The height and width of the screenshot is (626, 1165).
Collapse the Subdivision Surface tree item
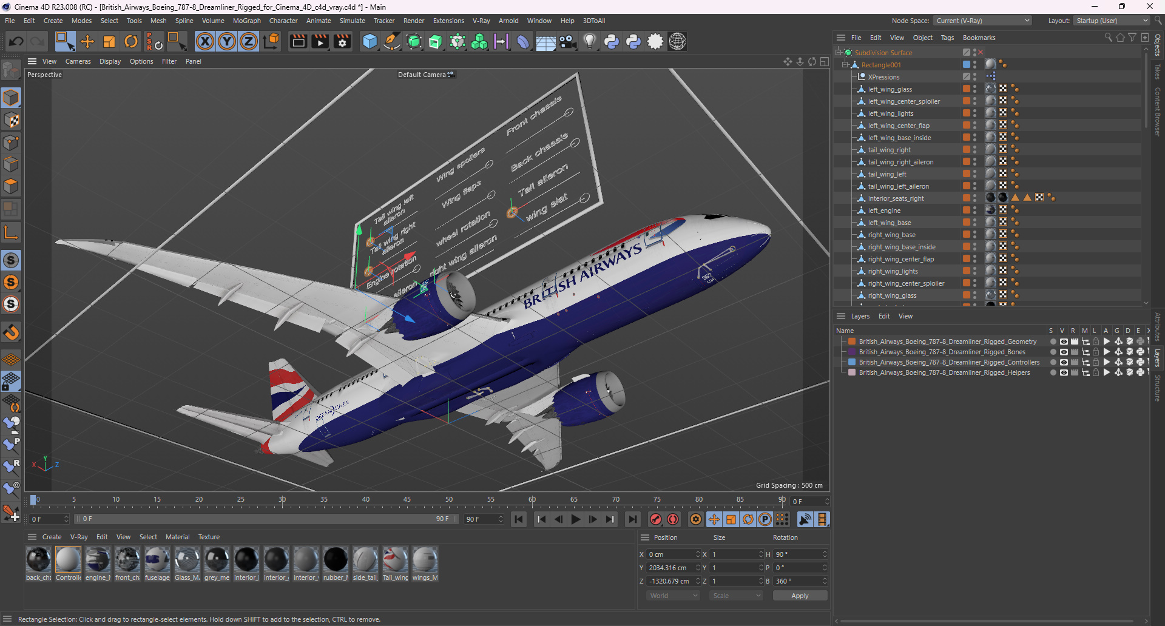tap(839, 53)
